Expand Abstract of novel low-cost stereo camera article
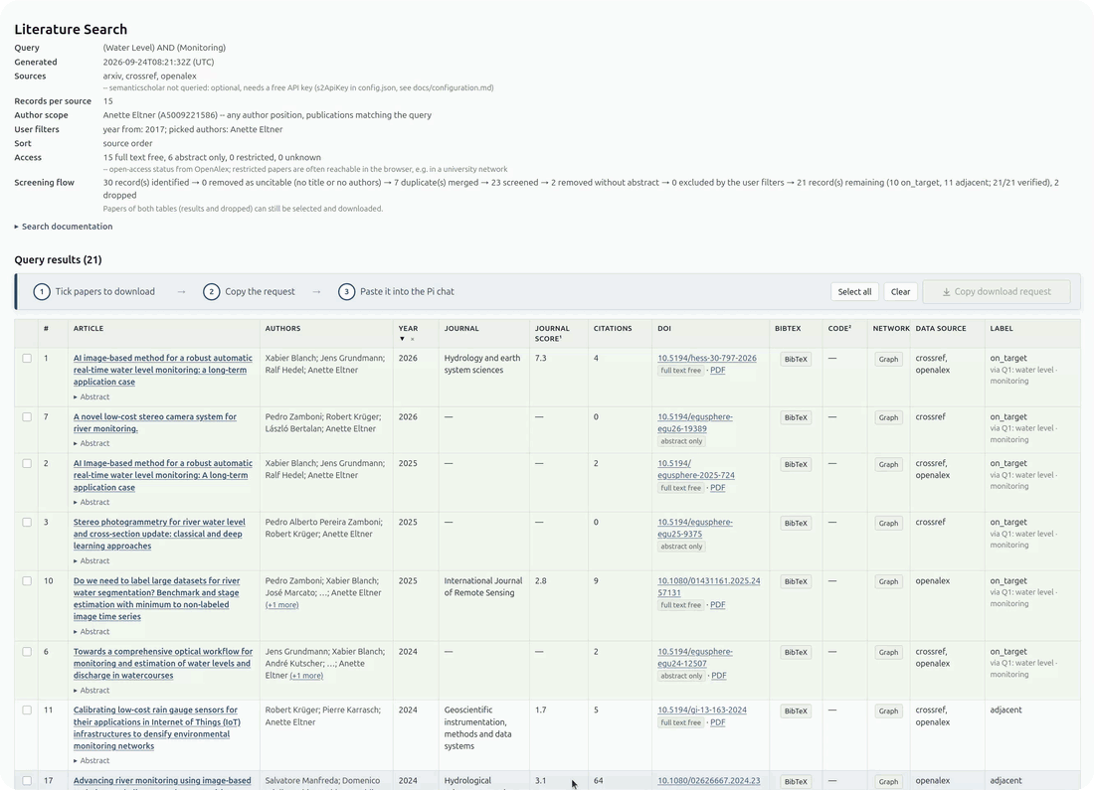 [91, 443]
